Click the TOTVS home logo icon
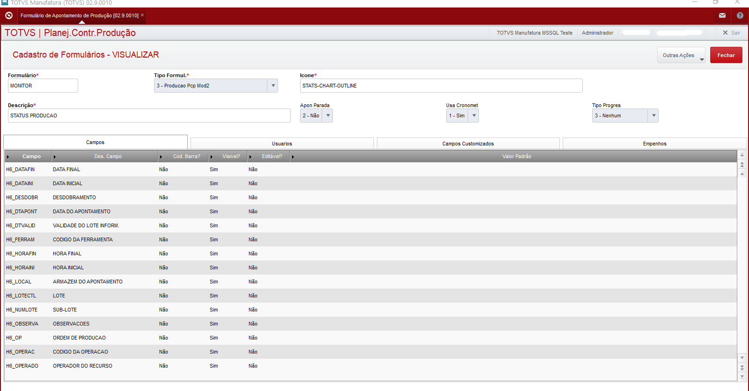 8,15
